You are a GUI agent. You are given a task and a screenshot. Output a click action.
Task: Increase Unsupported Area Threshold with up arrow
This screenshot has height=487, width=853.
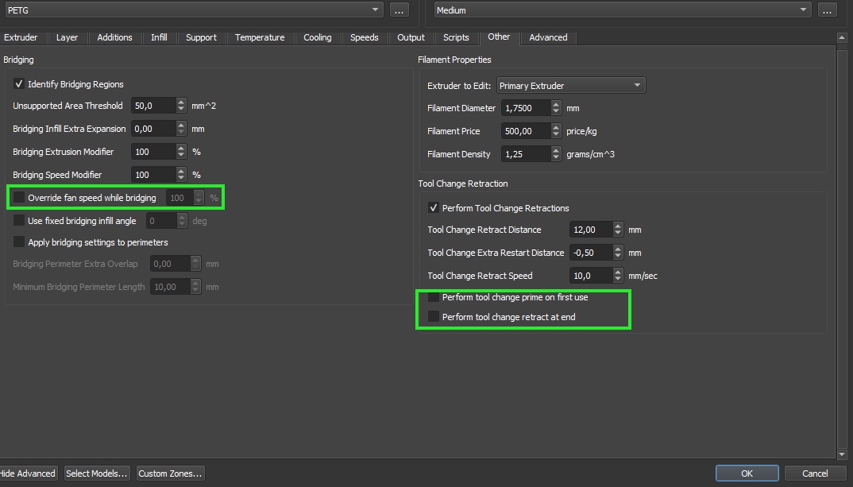pyautogui.click(x=181, y=102)
